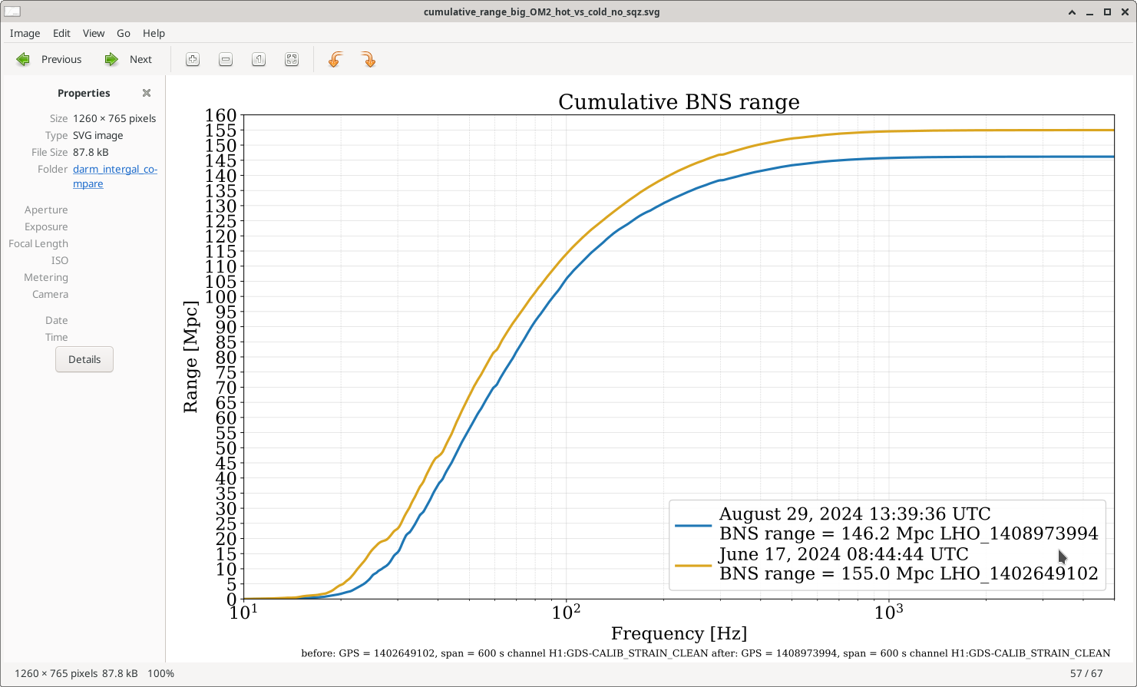Click the 'Focal Length' label in the sidebar
1137x687 pixels.
coord(38,243)
